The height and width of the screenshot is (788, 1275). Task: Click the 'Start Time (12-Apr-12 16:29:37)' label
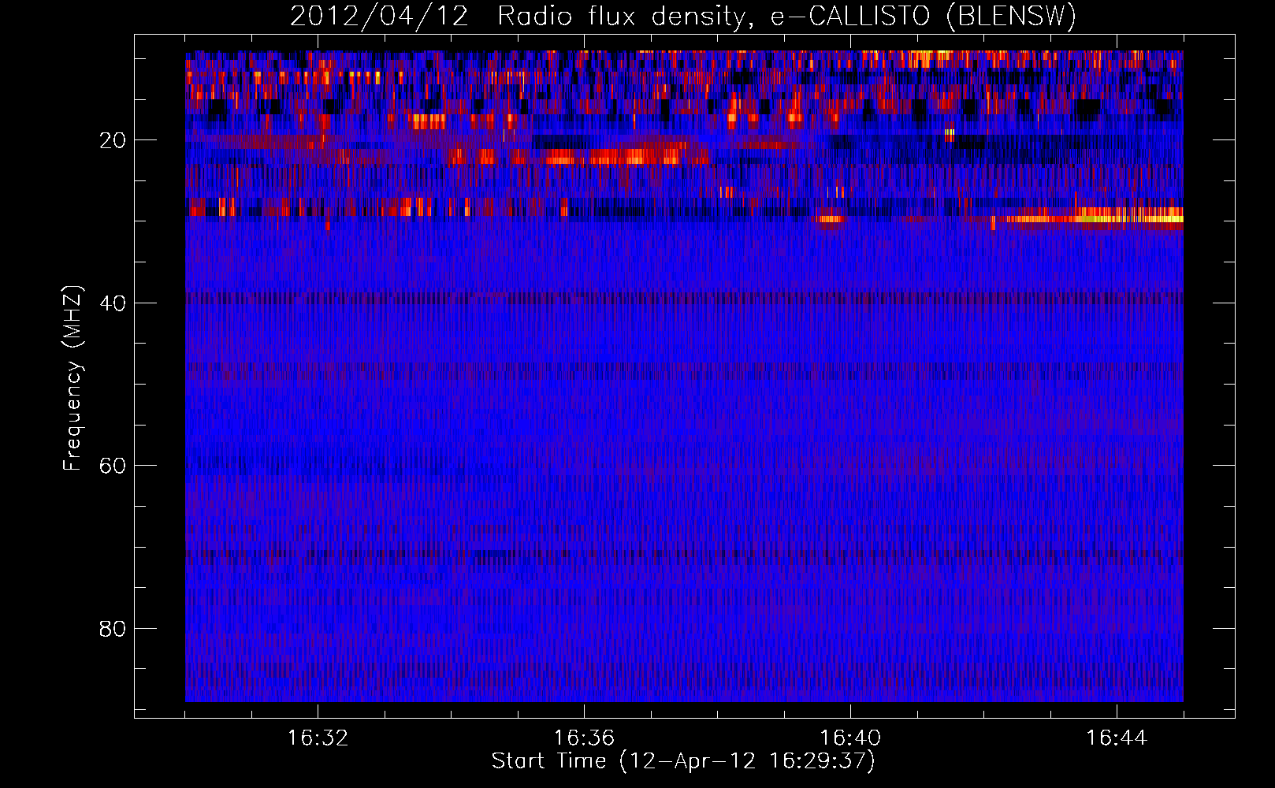click(683, 761)
